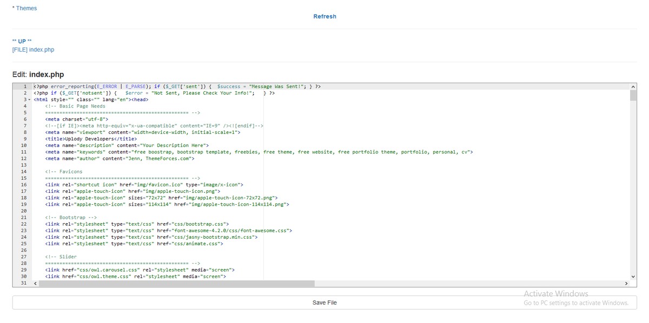
Task: Click the up arrow on the vertical scrollbar
Action: [x=633, y=86]
